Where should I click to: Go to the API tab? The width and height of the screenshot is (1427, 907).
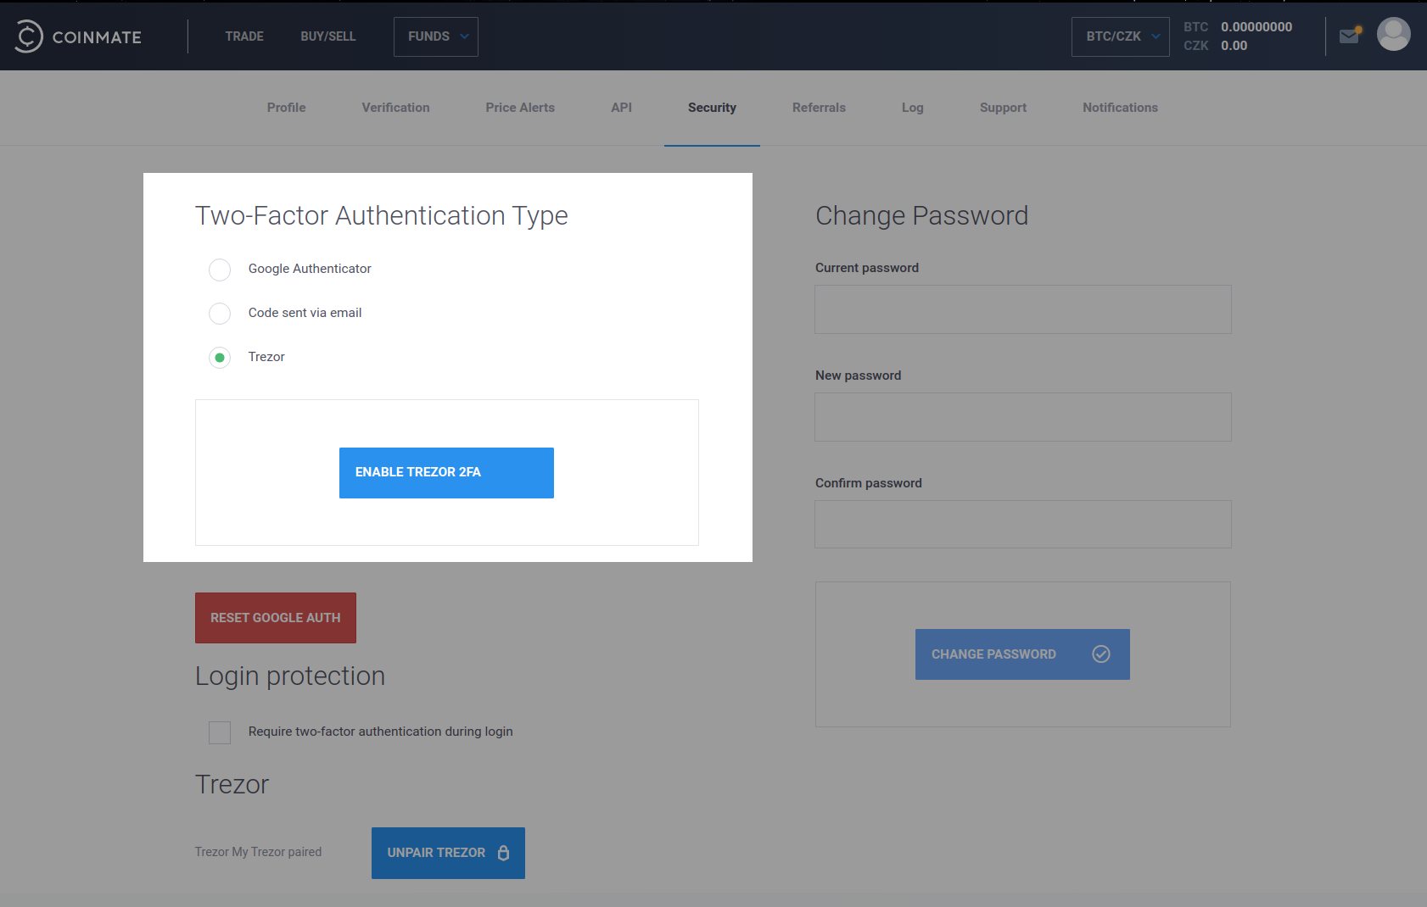pos(622,108)
